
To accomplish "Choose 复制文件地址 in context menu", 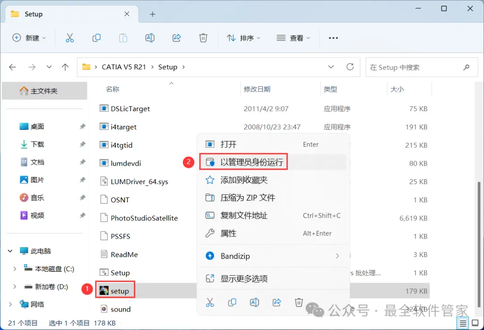I will [273, 215].
